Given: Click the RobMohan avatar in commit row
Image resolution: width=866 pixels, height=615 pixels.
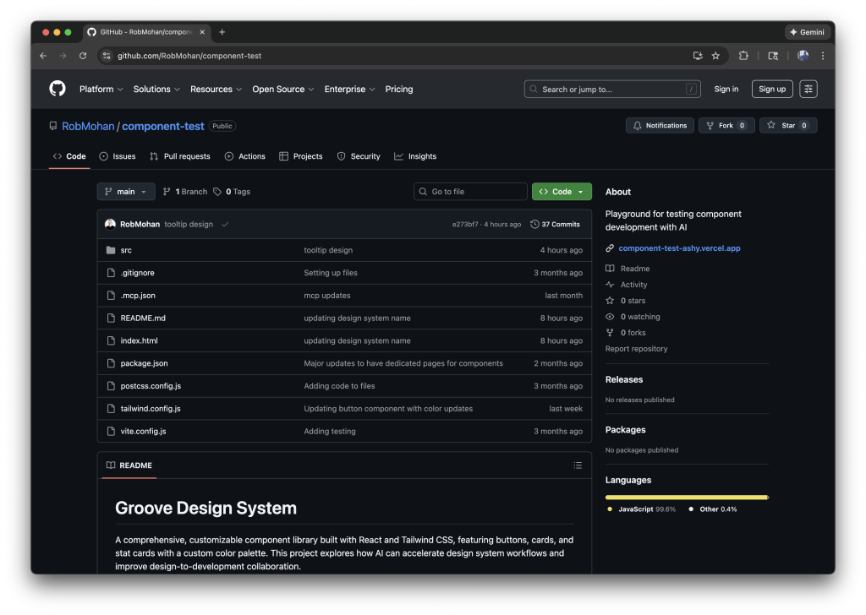Looking at the screenshot, I should point(110,225).
